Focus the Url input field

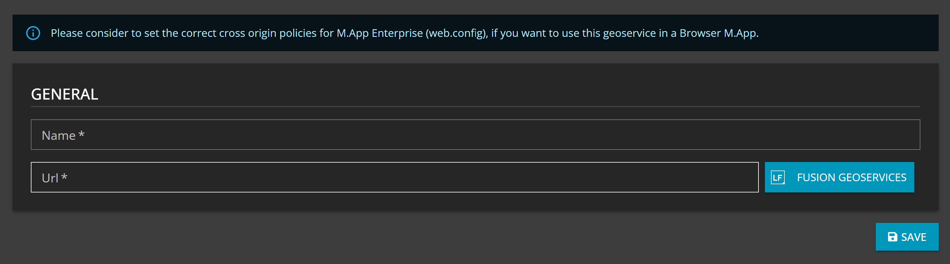pos(395,177)
